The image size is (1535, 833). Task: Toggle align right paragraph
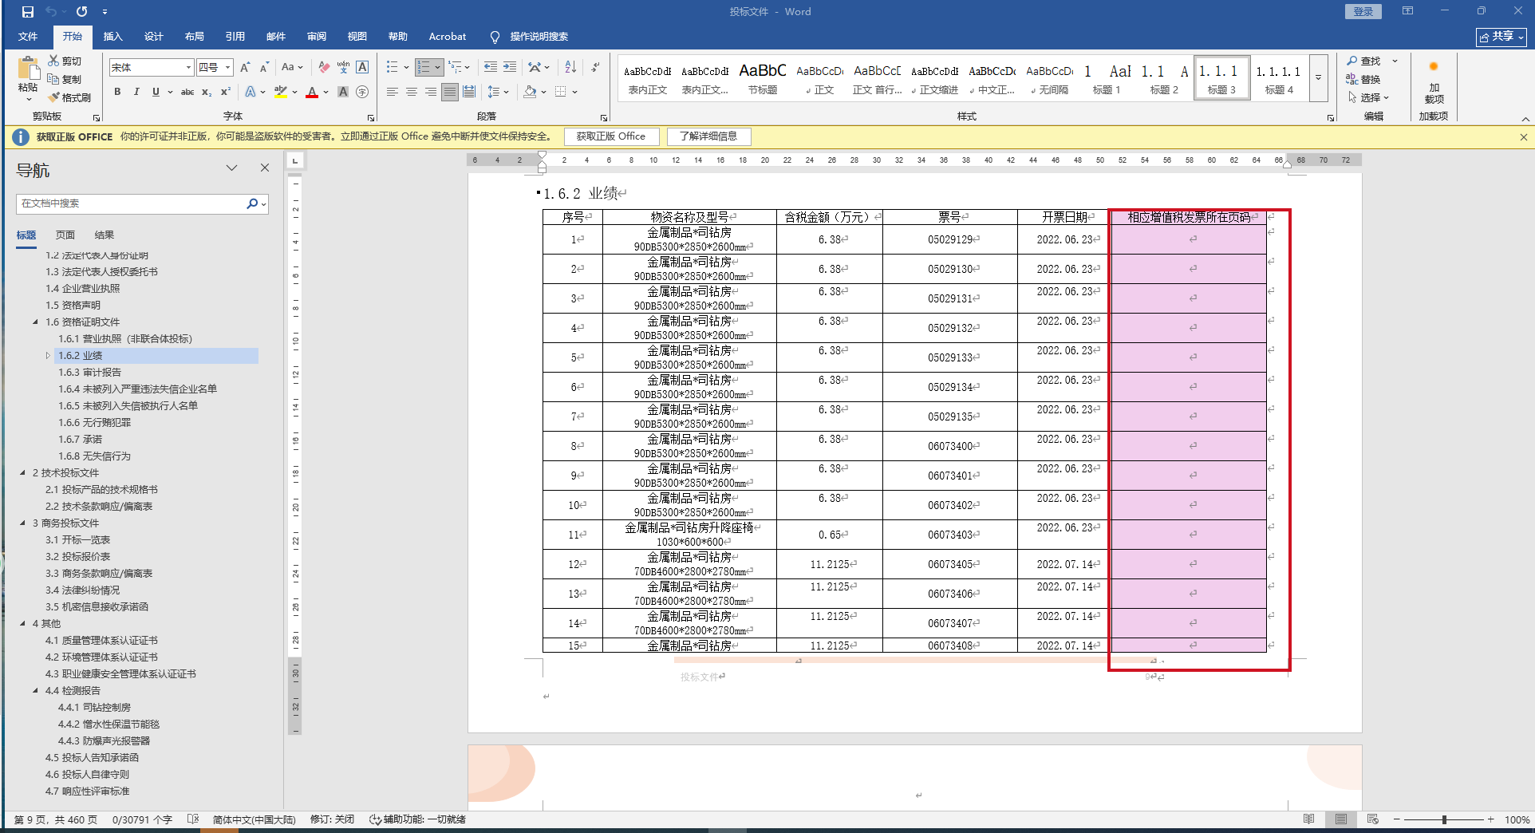pos(431,92)
